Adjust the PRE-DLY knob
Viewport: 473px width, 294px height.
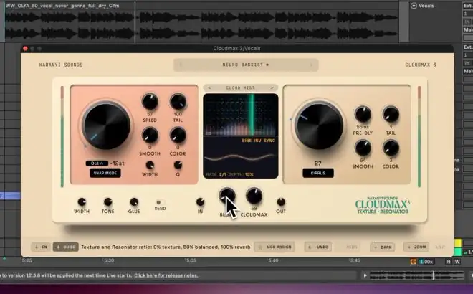pyautogui.click(x=363, y=115)
